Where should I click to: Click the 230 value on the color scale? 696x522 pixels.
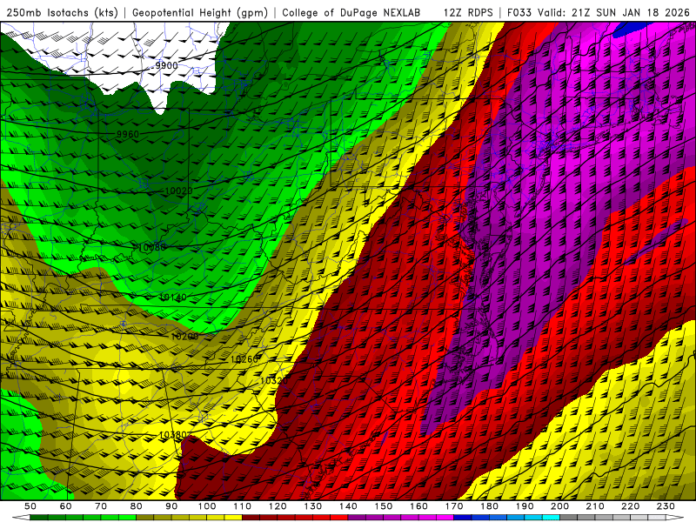click(666, 506)
